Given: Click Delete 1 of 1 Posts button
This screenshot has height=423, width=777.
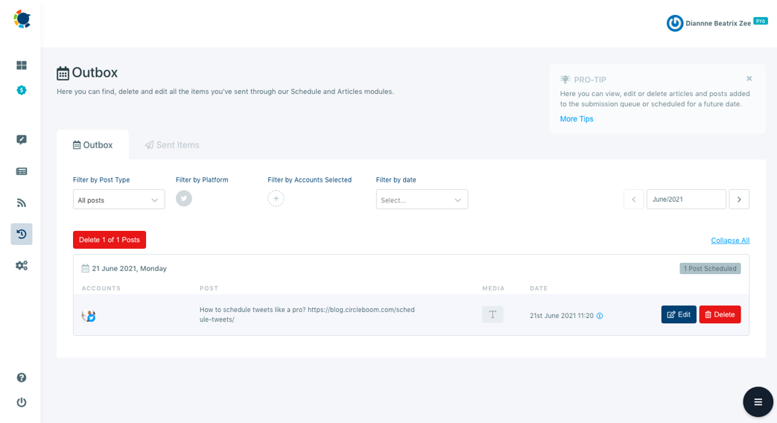Looking at the screenshot, I should click(x=110, y=240).
